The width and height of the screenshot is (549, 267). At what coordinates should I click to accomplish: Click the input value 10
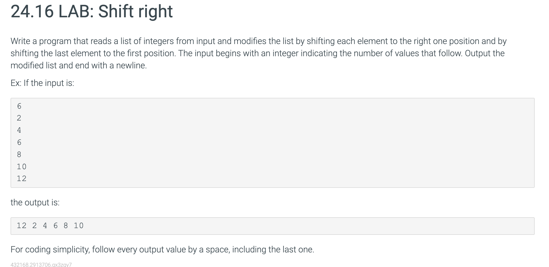click(22, 167)
